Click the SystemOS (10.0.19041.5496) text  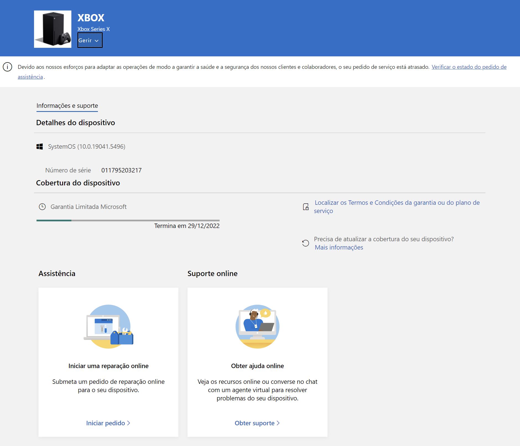click(87, 146)
